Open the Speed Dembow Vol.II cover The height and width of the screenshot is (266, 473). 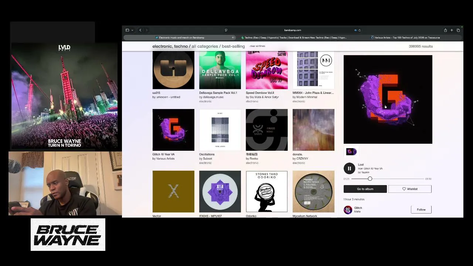pos(266,70)
